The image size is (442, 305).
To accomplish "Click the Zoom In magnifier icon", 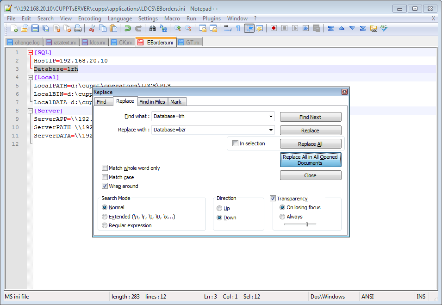I will coord(178,28).
